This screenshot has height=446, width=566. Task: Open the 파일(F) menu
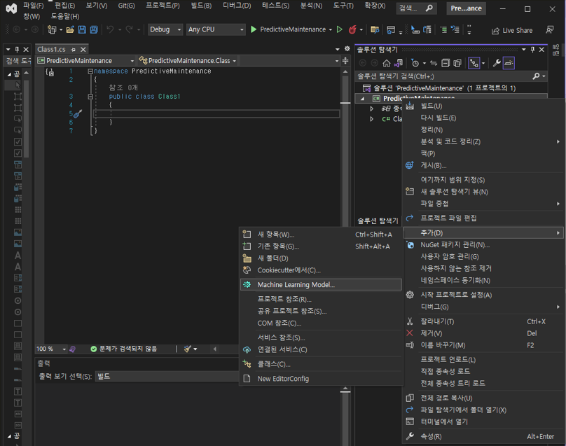click(33, 6)
